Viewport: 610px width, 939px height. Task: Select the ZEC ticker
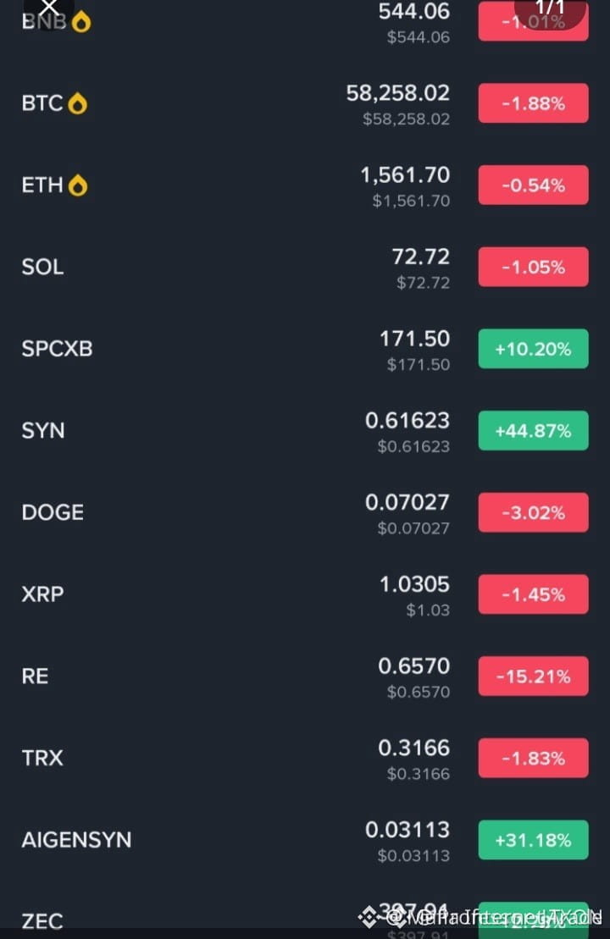point(42,921)
